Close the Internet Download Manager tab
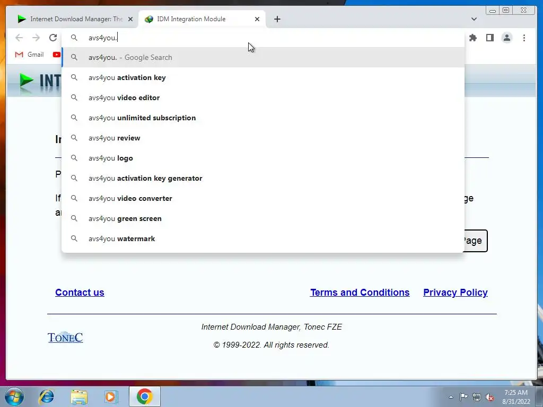The image size is (543, 407). [130, 19]
